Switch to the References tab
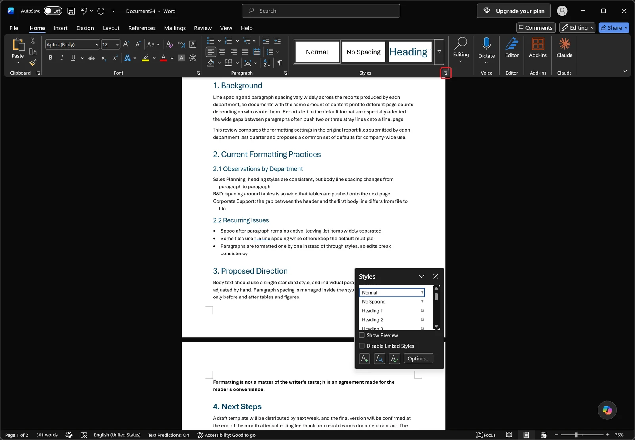Viewport: 635px width, 440px height. [142, 28]
